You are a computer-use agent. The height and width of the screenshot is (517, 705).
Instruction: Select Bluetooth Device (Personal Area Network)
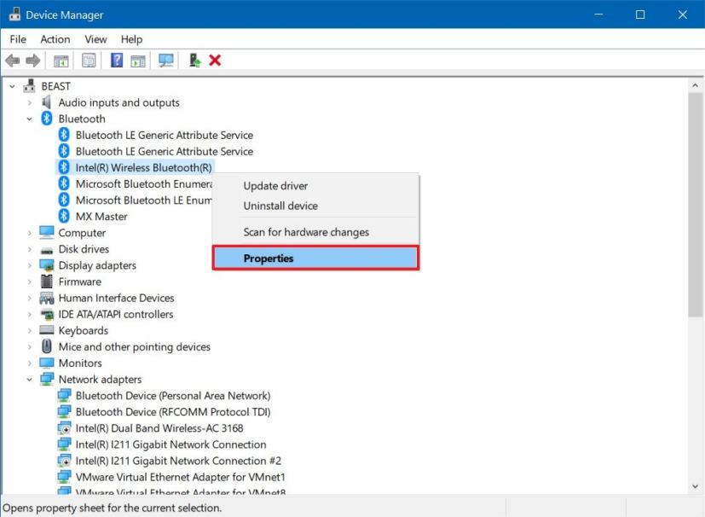[173, 396]
